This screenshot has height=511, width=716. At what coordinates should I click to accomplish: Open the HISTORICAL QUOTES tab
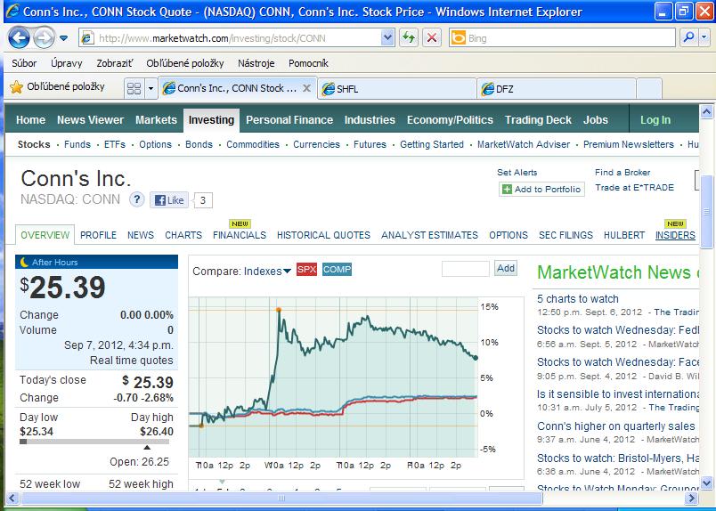click(323, 235)
